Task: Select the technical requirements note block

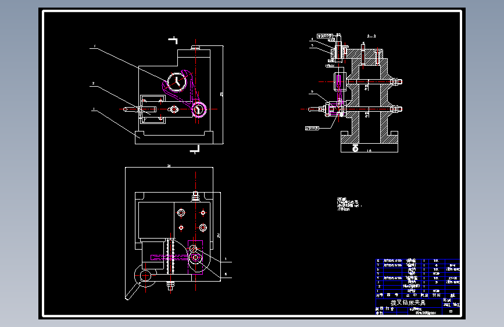Action: point(348,204)
